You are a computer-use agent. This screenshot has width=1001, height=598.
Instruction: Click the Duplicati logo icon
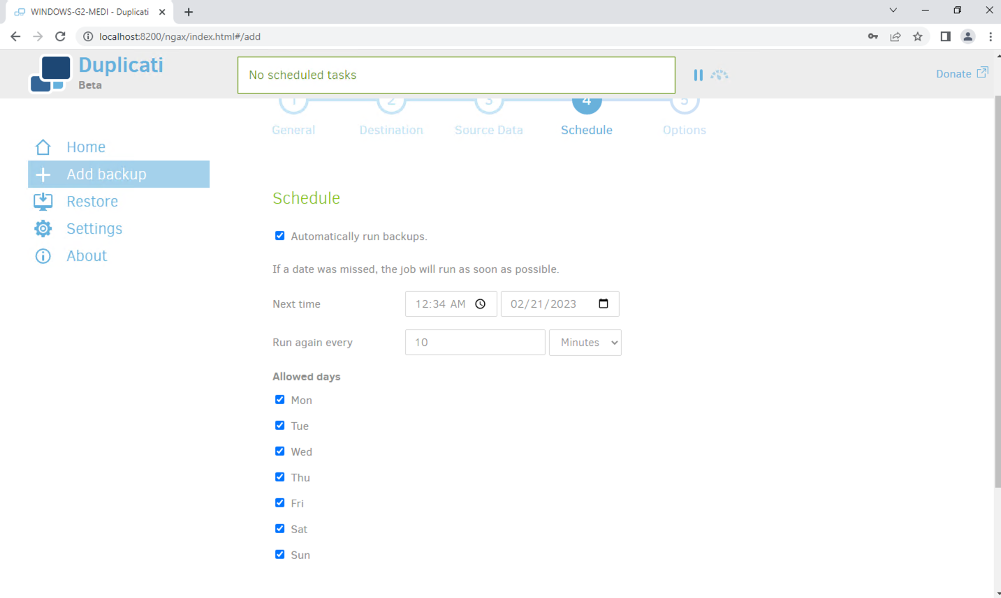(x=50, y=74)
